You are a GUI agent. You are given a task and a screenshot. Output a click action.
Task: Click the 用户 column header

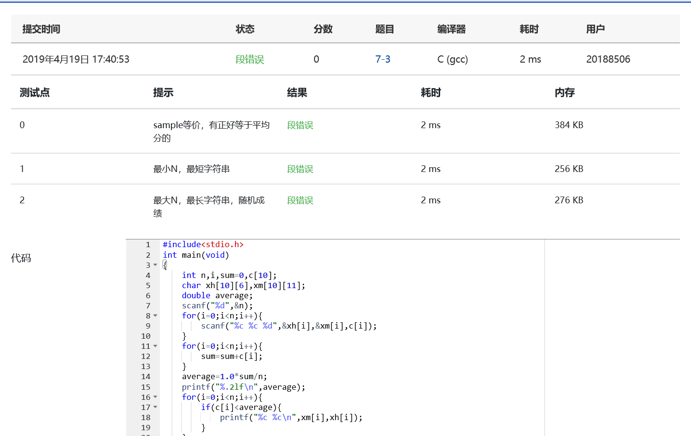click(x=596, y=29)
